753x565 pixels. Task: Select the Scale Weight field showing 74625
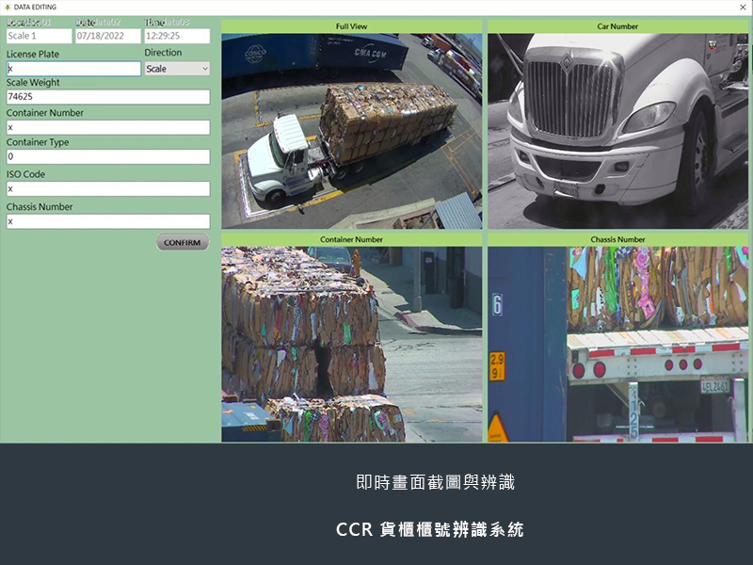pos(104,97)
